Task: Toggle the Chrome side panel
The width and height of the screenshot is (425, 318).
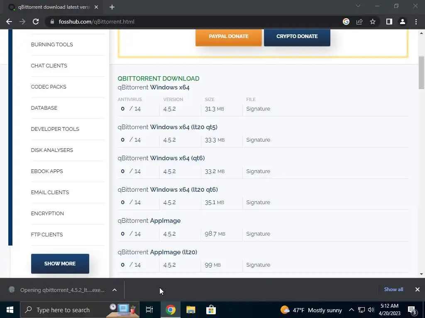Action: pyautogui.click(x=389, y=22)
